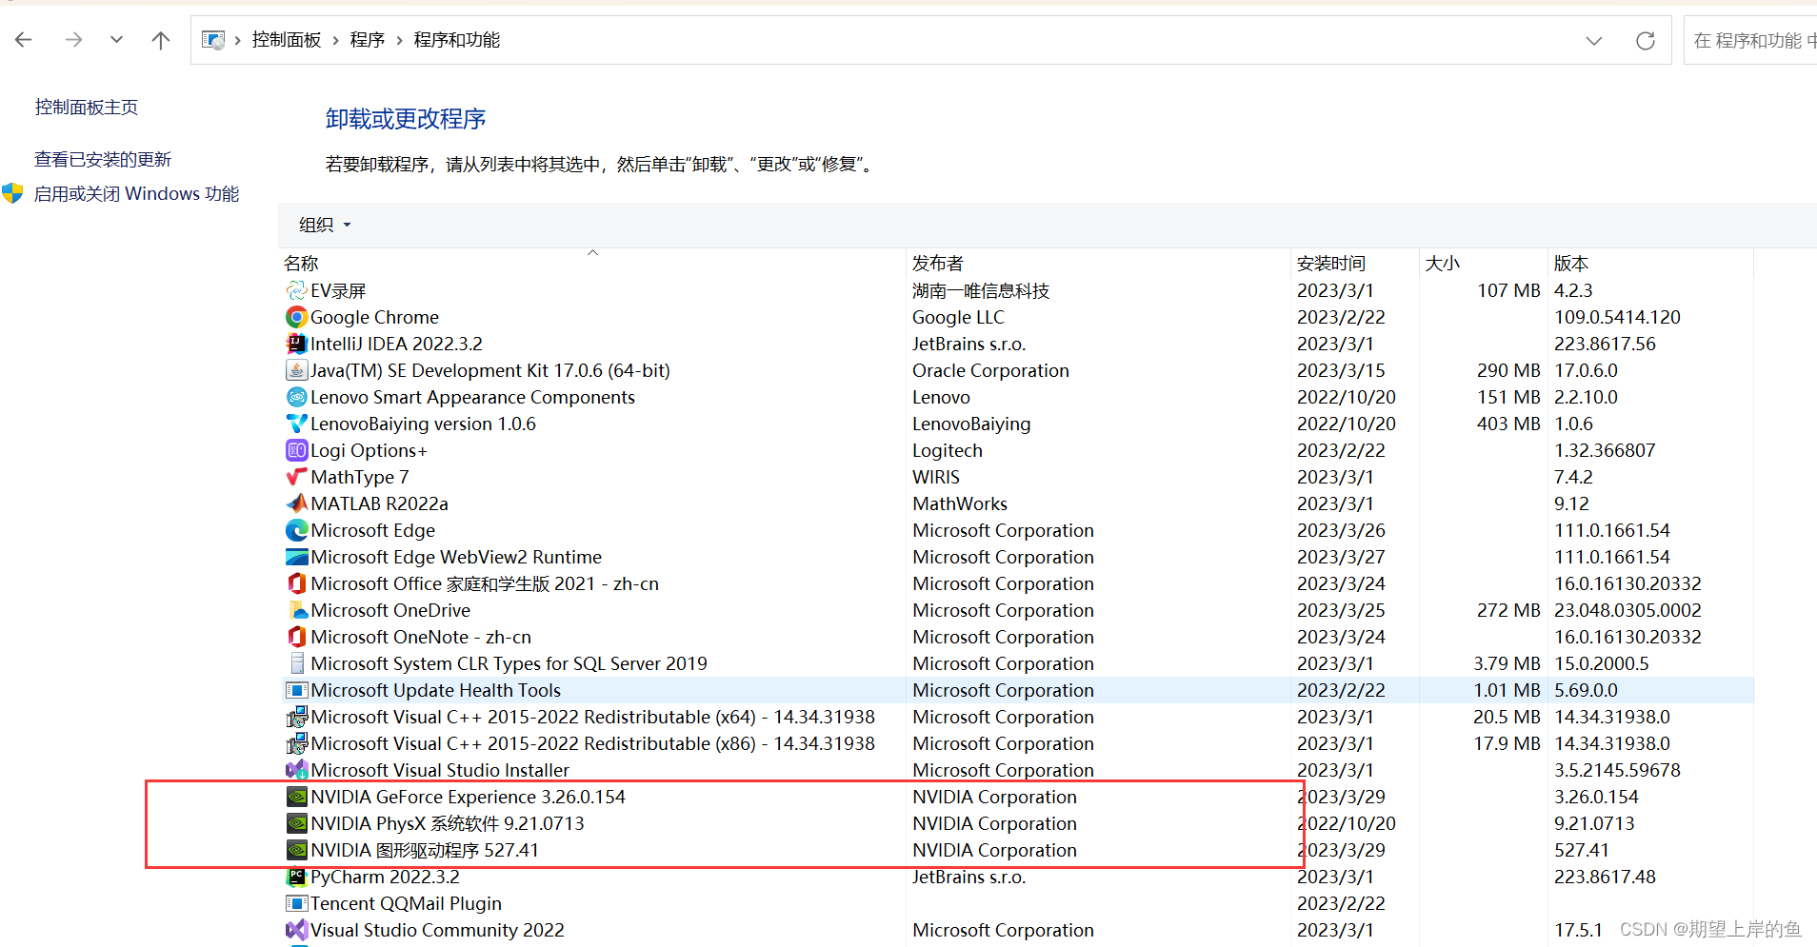Click the MathType 7 icon
This screenshot has width=1817, height=947.
pos(297,477)
